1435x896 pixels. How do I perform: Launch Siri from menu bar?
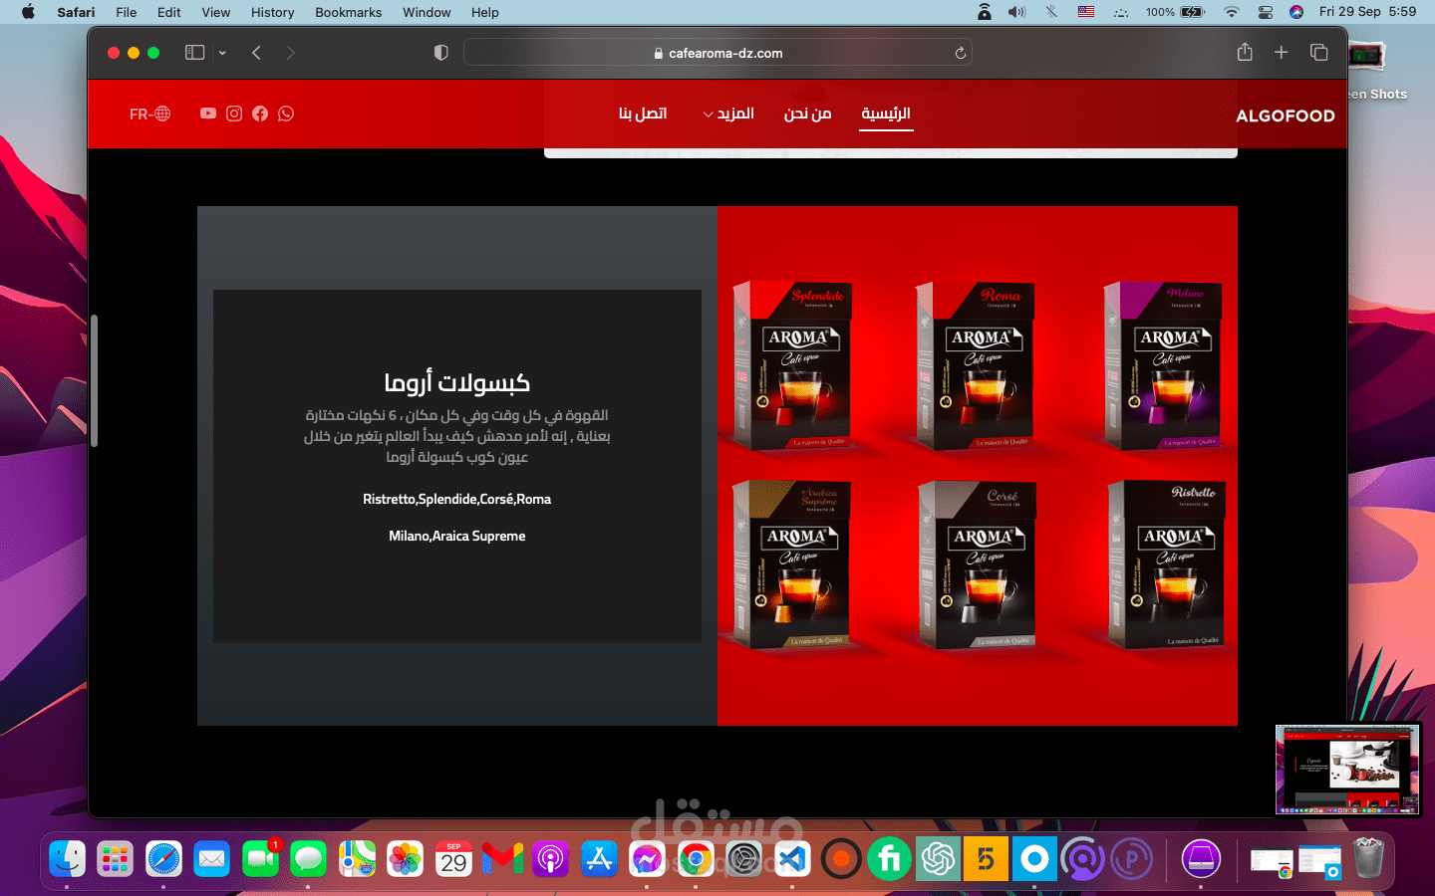click(x=1296, y=12)
